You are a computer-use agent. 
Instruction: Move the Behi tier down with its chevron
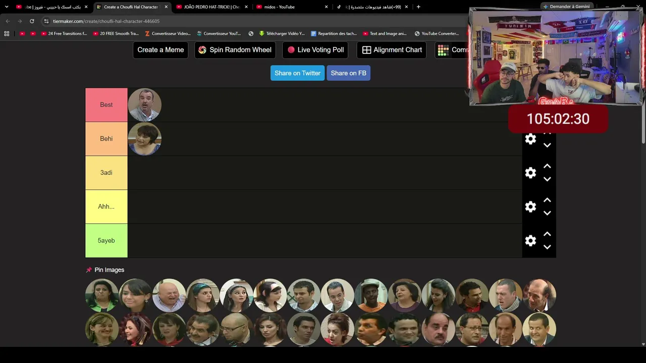pyautogui.click(x=547, y=145)
